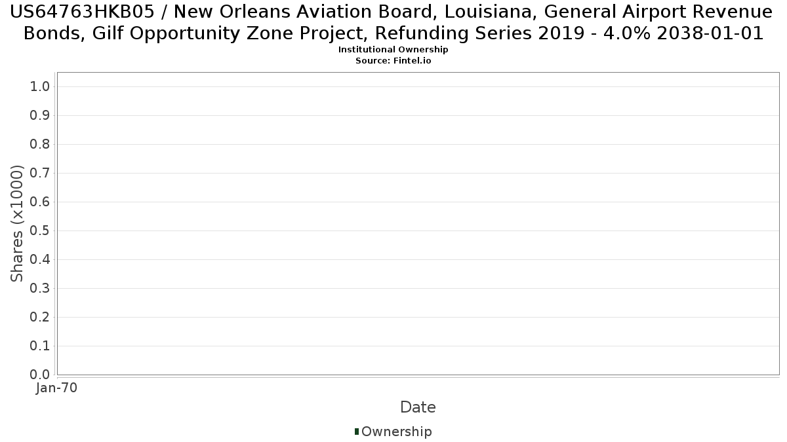787x442 pixels.
Task: Select the 0.6 y-axis tick label
Action: tap(40, 202)
